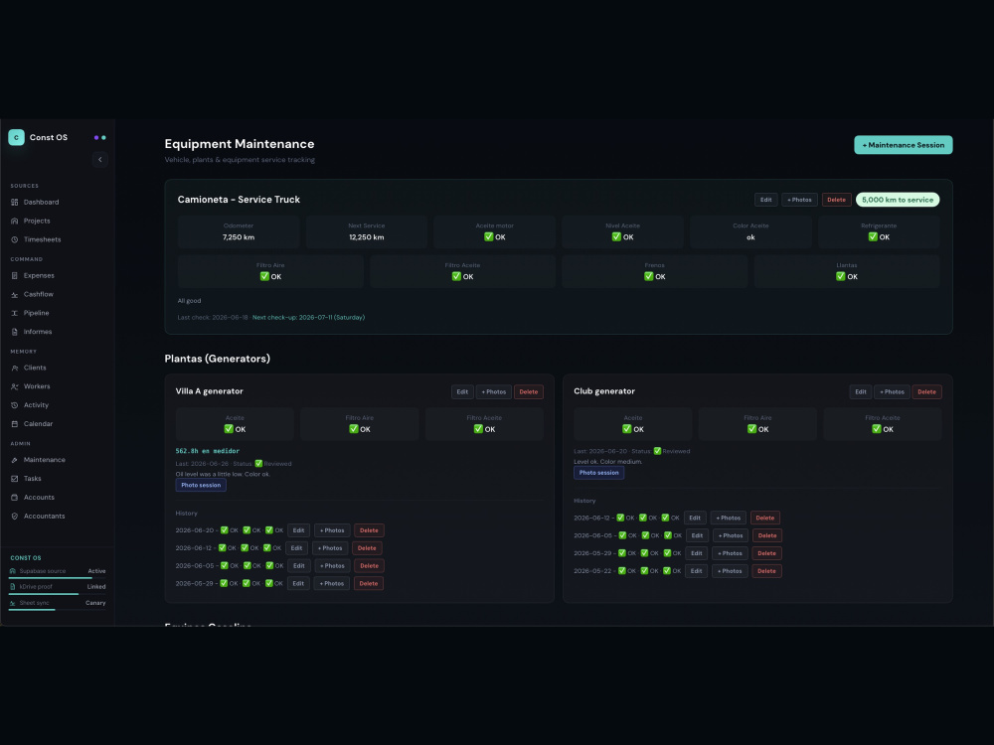
Task: Click the Const OS logo icon
Action: coord(17,137)
